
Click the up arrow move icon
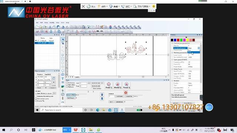coord(102,95)
